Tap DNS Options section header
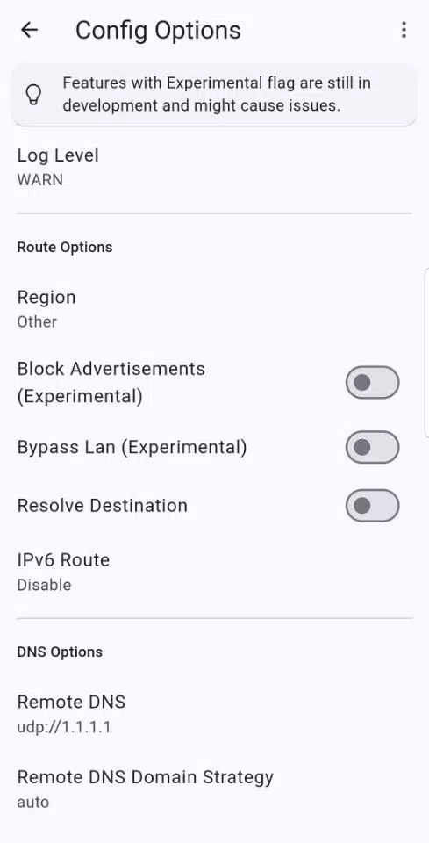The width and height of the screenshot is (429, 843). 60,652
